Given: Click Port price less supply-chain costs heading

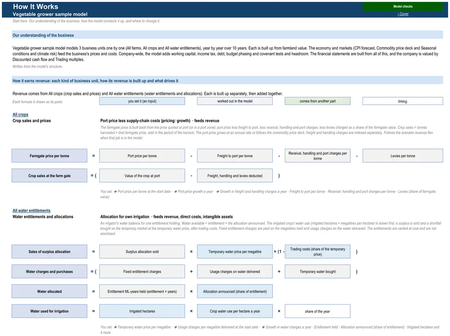Looking at the screenshot, I should point(160,121).
